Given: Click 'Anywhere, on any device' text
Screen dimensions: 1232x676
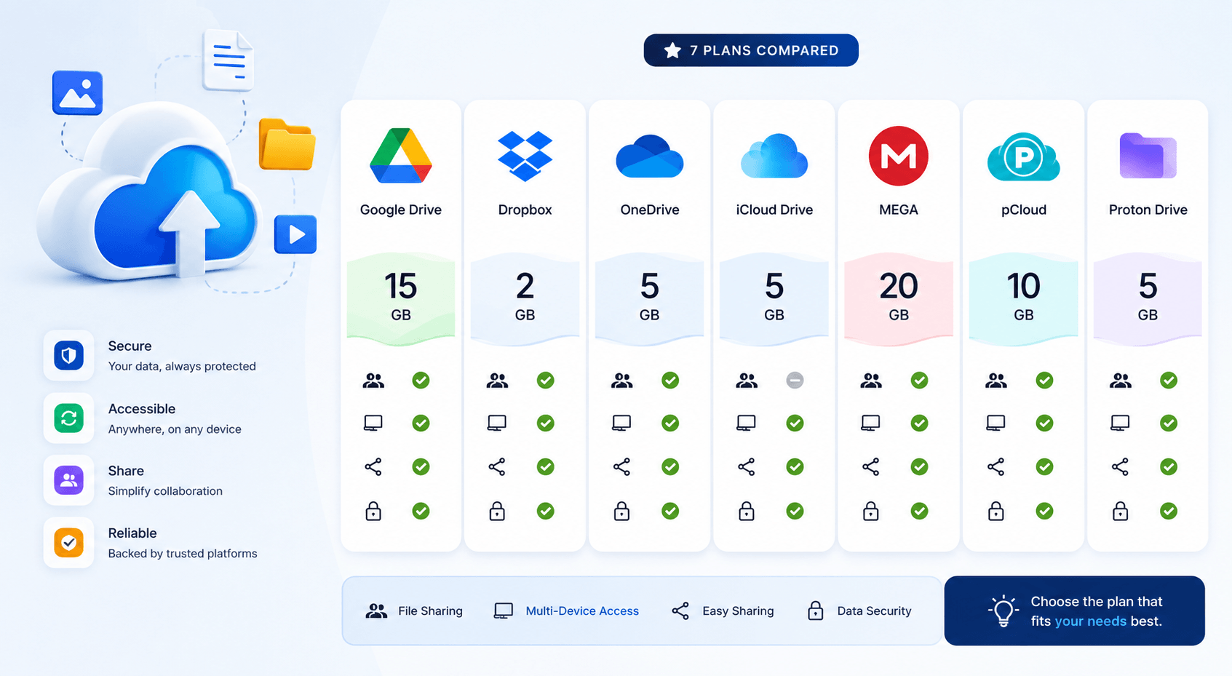Looking at the screenshot, I should 175,429.
